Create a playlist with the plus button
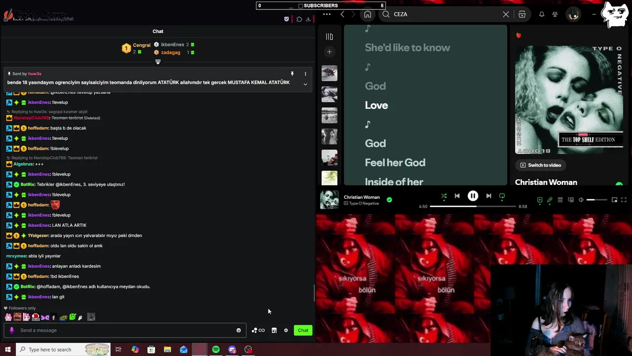632x356 pixels. (329, 51)
